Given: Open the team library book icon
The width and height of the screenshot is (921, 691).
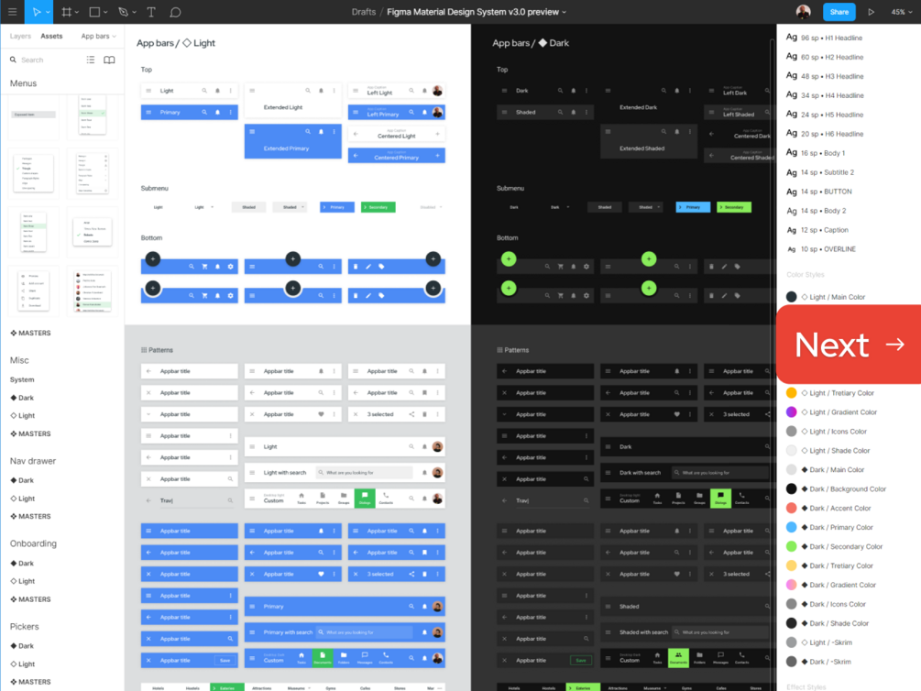Looking at the screenshot, I should point(109,60).
